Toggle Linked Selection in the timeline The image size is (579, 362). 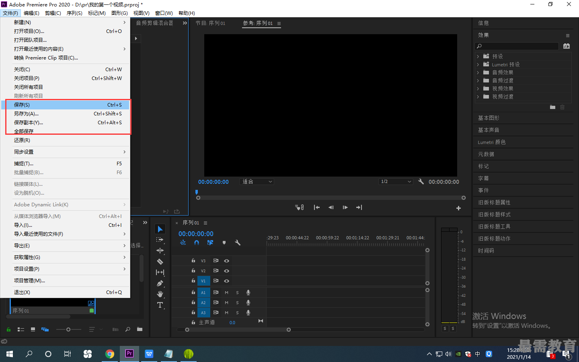click(210, 243)
